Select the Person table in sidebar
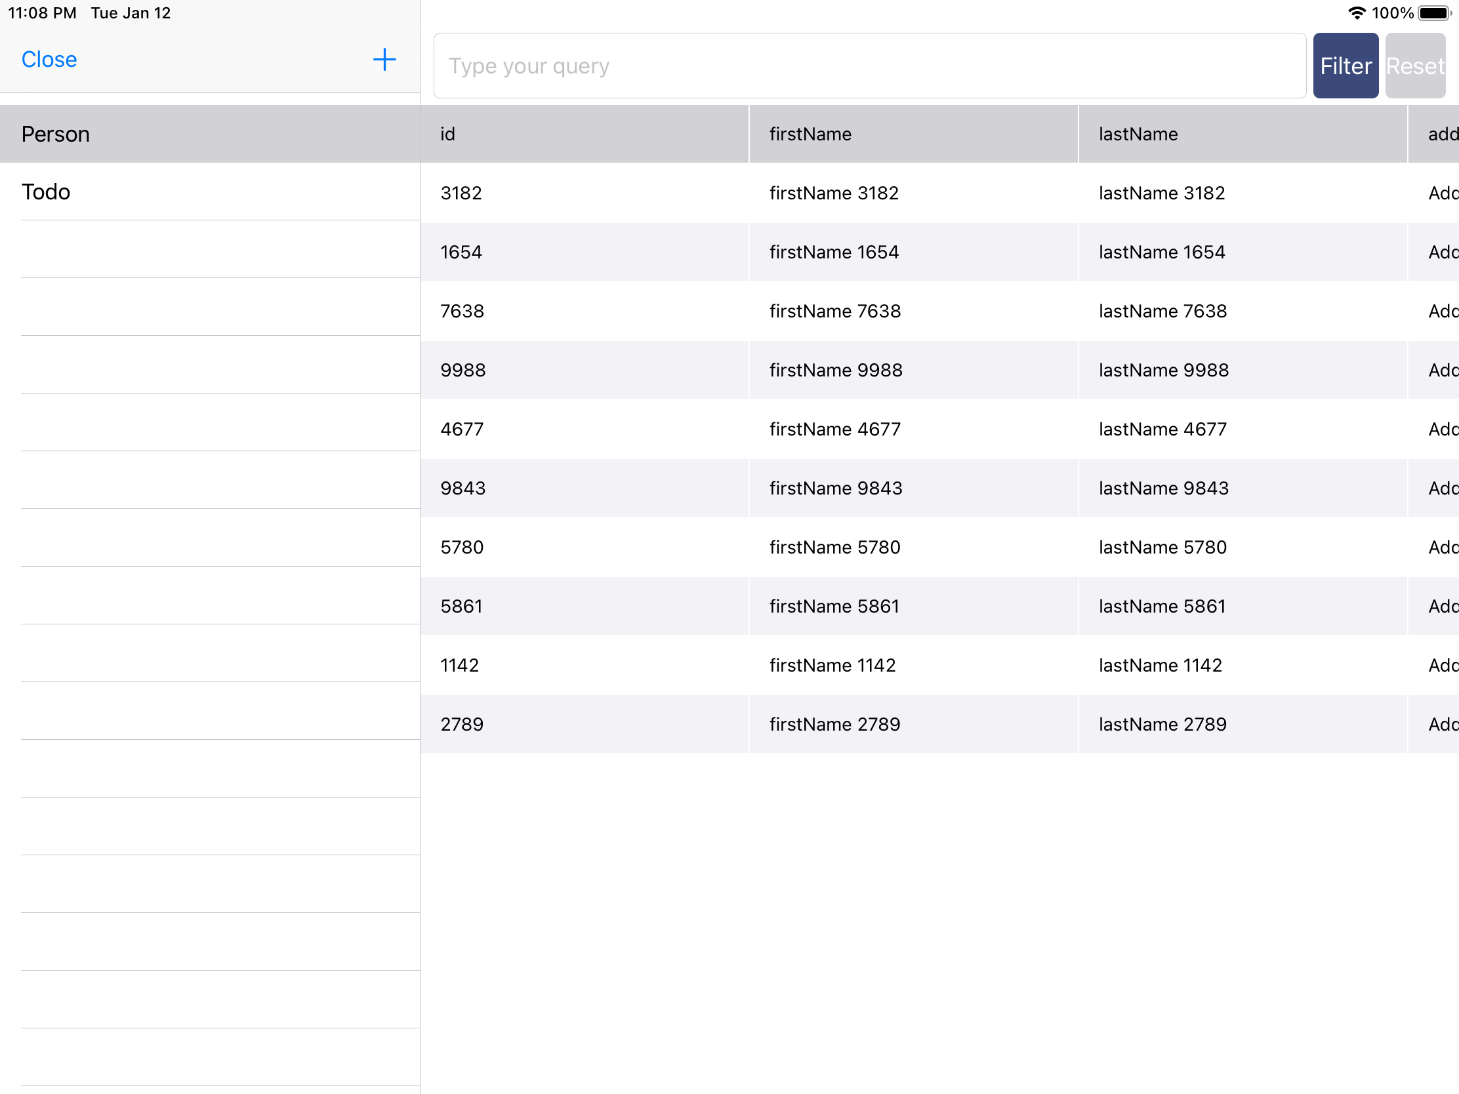Screen dimensions: 1459x1094 click(55, 134)
